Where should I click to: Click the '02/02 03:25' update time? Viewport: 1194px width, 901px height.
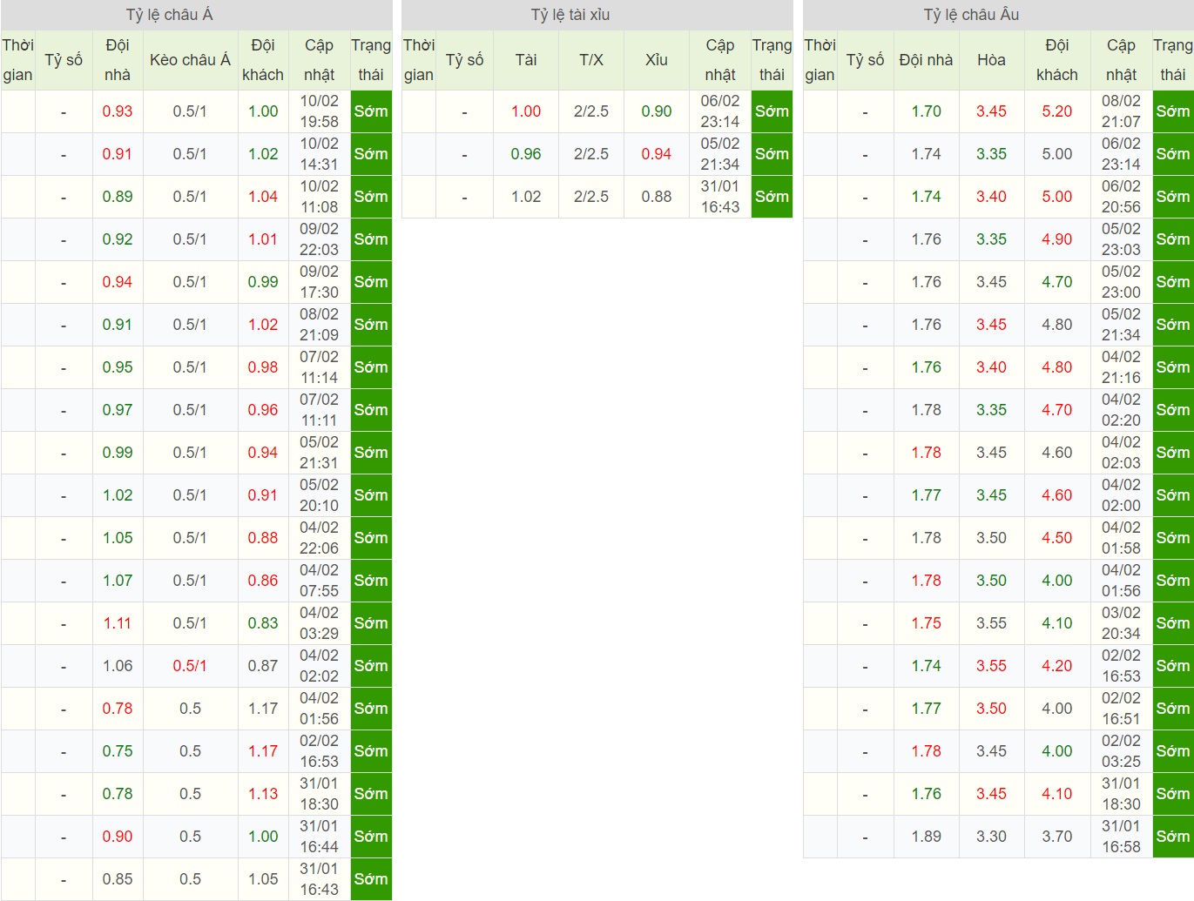click(x=1121, y=751)
